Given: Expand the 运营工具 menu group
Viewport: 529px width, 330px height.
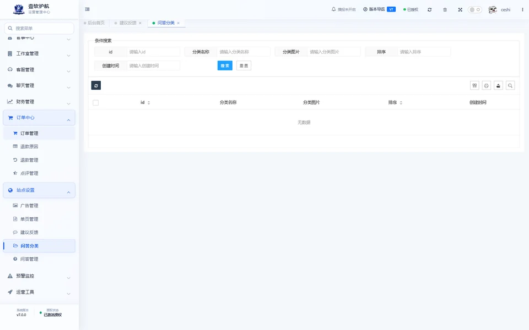Looking at the screenshot, I should tap(39, 292).
